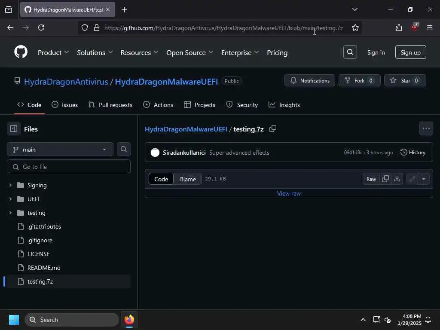
Task: Click the Windows taskbar Search box
Action: [x=72, y=320]
